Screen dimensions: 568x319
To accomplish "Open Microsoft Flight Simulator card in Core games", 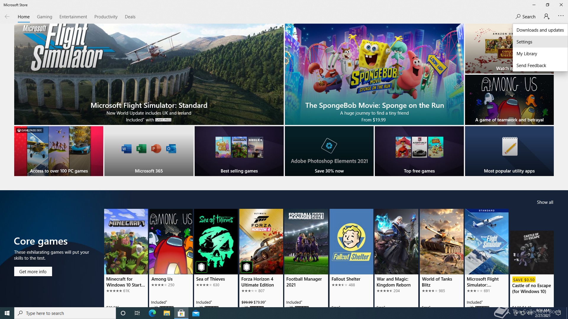I will [x=487, y=258].
